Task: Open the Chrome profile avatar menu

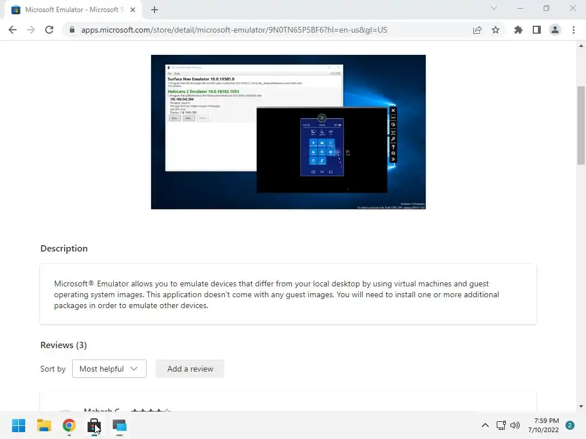Action: (x=555, y=30)
